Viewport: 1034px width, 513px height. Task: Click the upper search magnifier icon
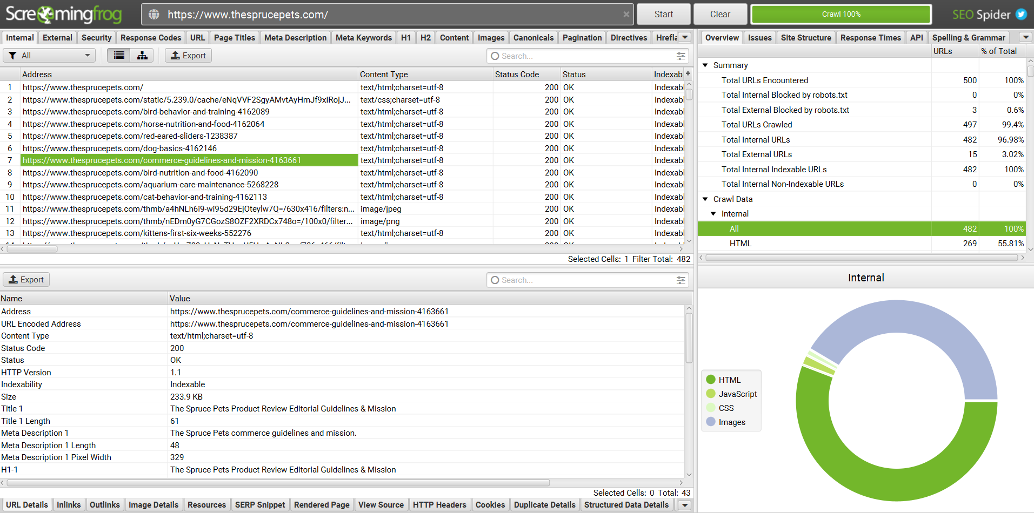[x=495, y=56]
